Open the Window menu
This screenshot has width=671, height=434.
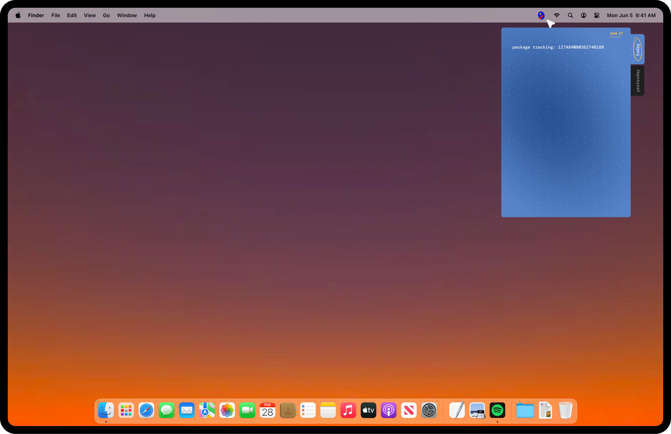click(x=127, y=15)
